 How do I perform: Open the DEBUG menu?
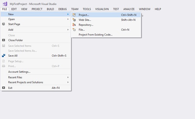click(x=62, y=9)
